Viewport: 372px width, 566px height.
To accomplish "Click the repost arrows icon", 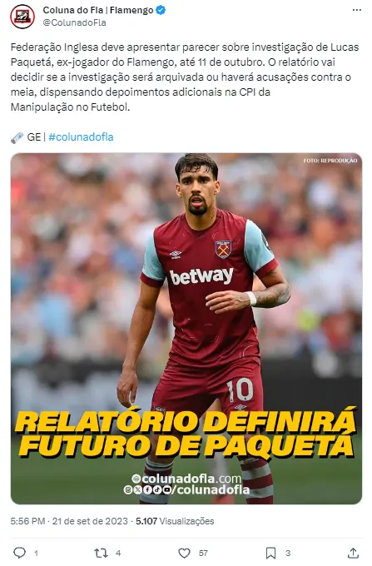I will tap(101, 553).
